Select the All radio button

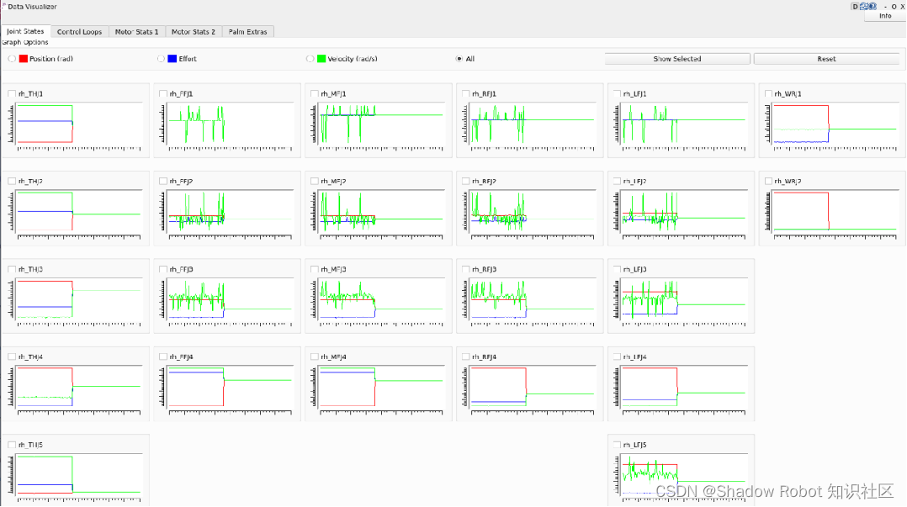coord(459,59)
